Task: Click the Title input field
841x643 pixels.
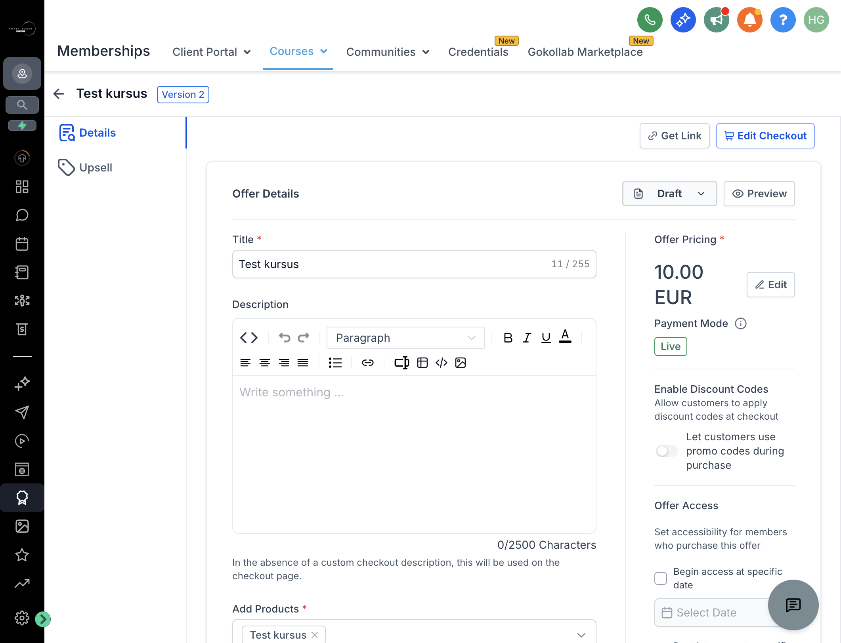Action: tap(414, 264)
